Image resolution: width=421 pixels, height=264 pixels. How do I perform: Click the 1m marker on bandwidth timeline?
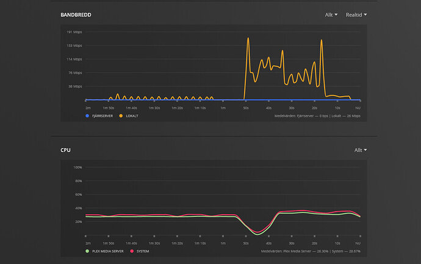pyautogui.click(x=223, y=108)
